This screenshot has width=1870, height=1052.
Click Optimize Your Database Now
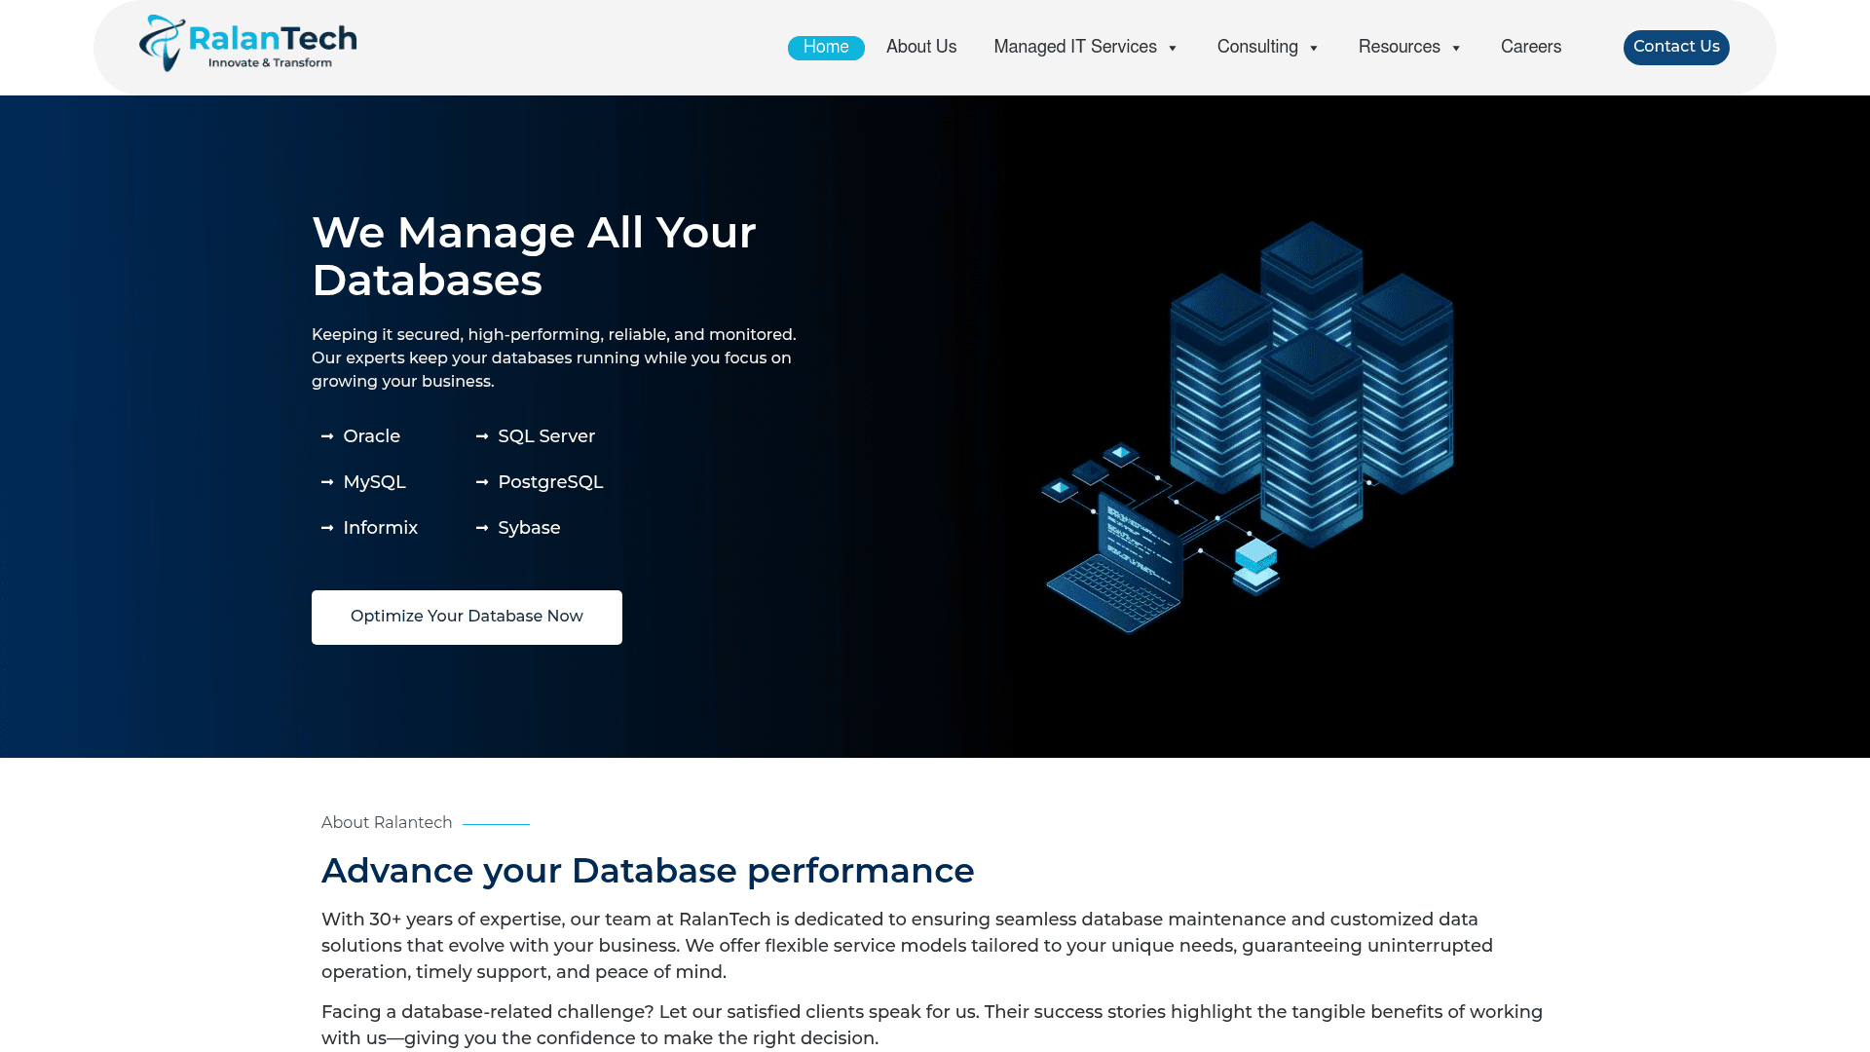467,617
